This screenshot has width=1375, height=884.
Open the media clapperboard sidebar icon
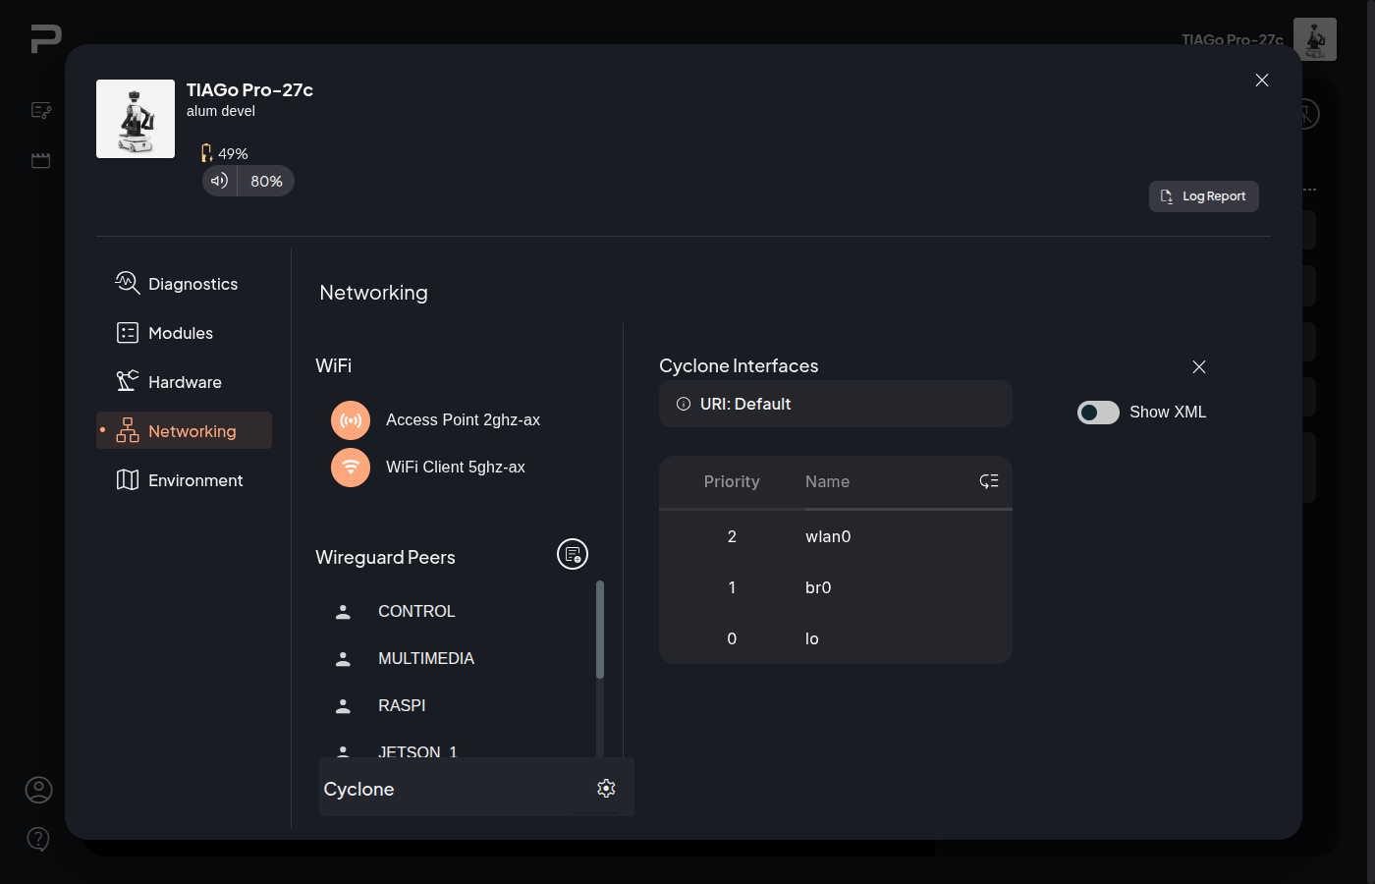point(41,160)
